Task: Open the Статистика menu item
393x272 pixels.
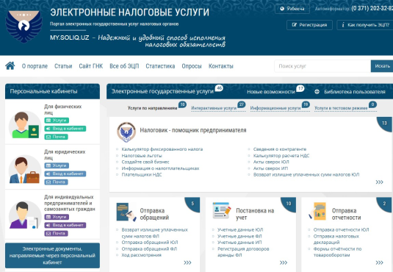Action: tap(160, 66)
